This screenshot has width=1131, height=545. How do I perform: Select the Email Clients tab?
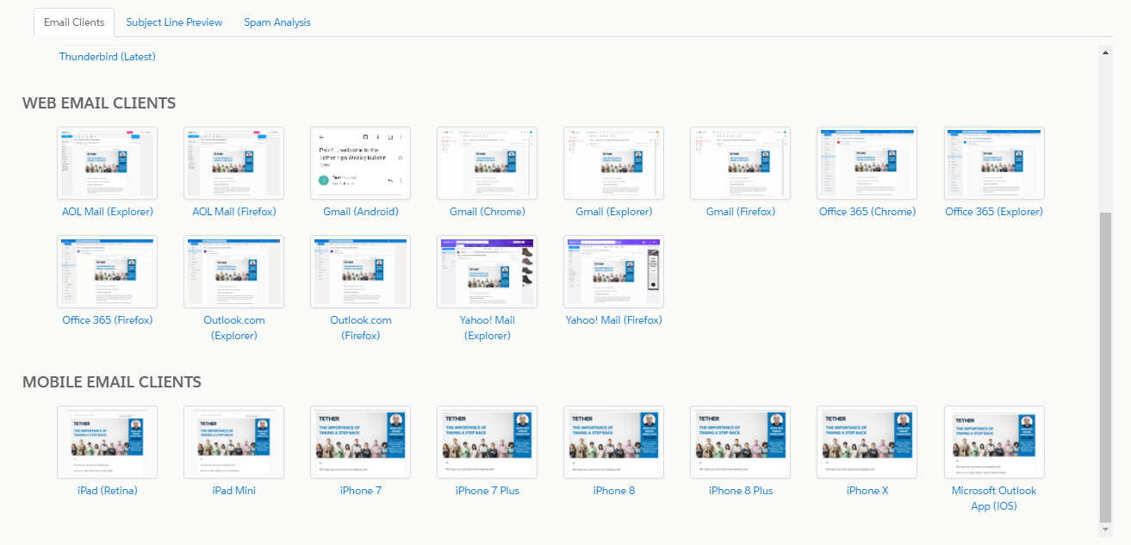tap(73, 22)
